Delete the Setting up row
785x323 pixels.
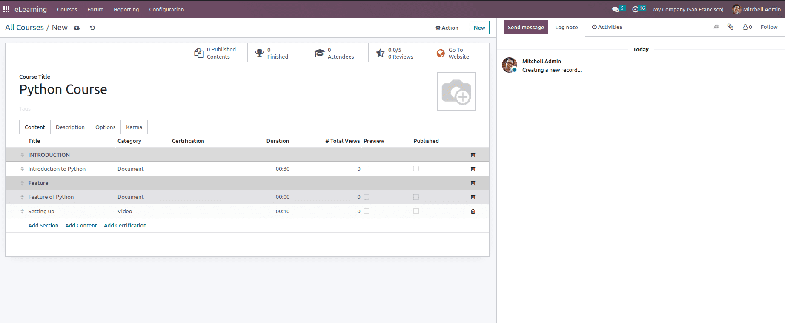coord(473,212)
